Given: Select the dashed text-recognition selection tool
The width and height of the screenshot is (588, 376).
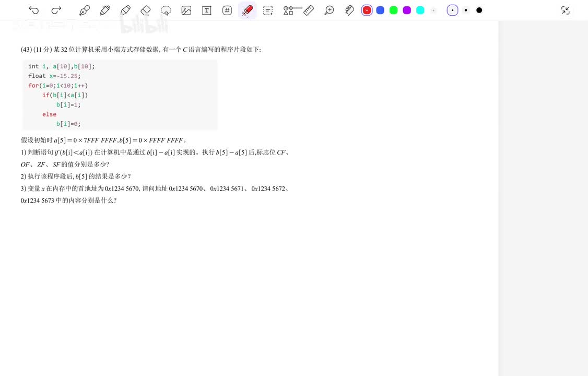Looking at the screenshot, I should (x=268, y=10).
